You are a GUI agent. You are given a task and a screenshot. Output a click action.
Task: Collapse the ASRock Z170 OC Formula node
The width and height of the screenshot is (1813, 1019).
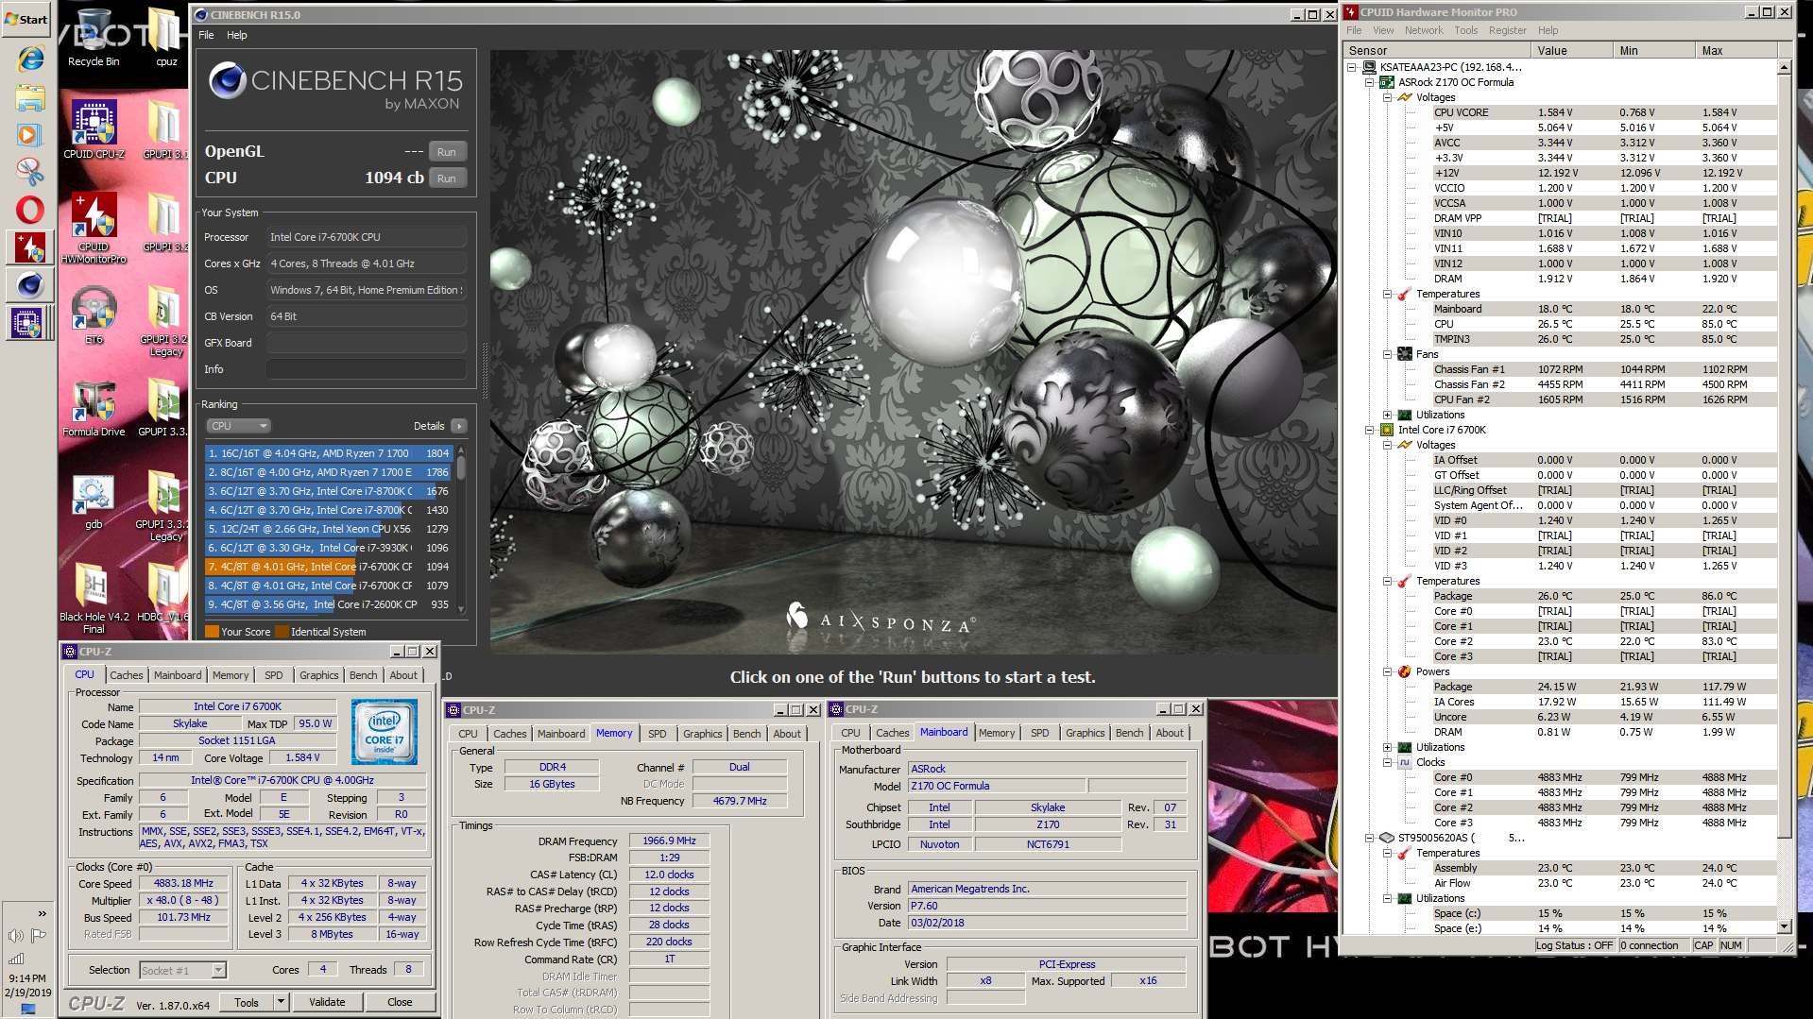click(x=1369, y=82)
